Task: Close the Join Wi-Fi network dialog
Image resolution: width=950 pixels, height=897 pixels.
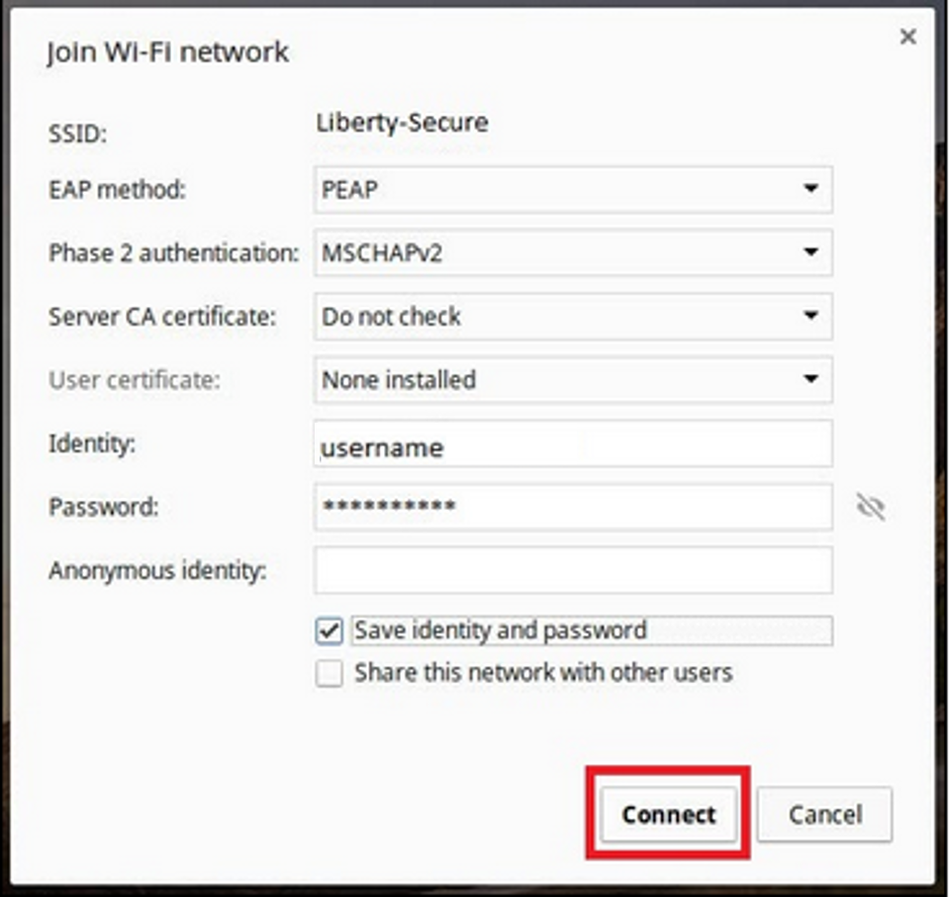Action: (x=906, y=38)
